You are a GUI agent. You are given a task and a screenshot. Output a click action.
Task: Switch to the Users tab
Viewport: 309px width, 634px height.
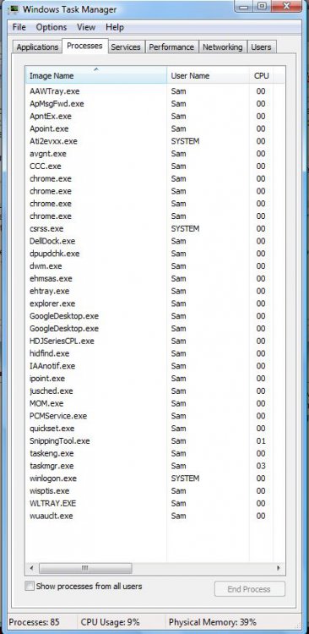tap(261, 46)
